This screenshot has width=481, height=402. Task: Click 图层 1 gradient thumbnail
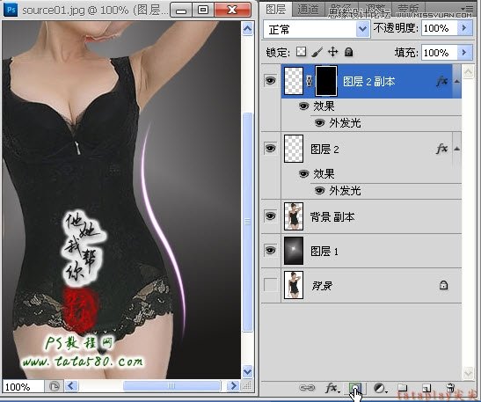(x=294, y=251)
